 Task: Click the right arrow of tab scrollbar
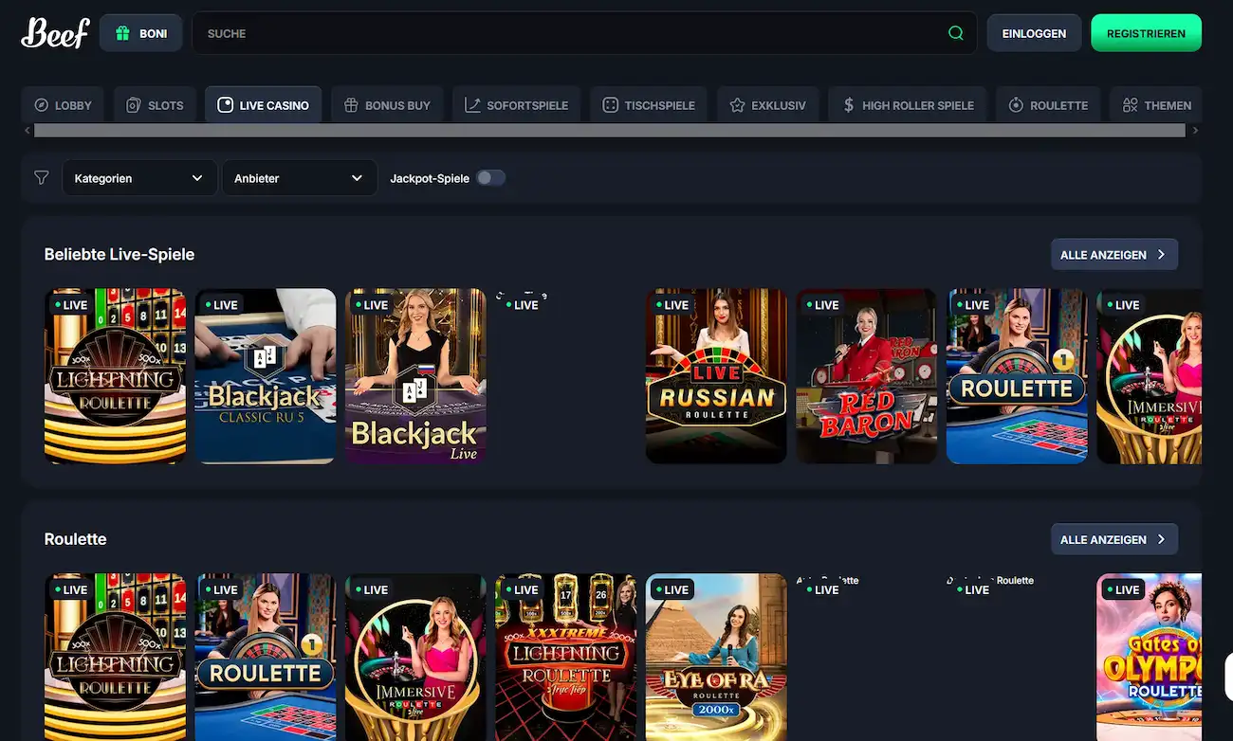click(1195, 131)
